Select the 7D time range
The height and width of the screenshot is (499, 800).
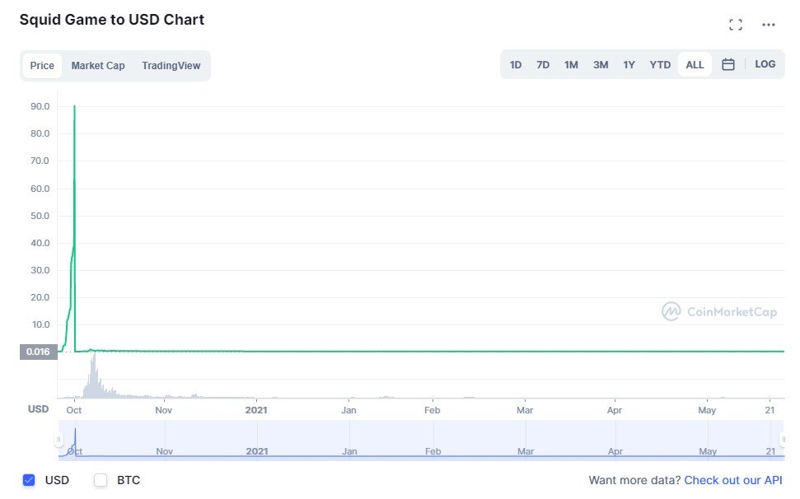pos(543,64)
